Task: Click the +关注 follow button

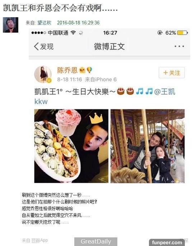Action: pos(172,73)
